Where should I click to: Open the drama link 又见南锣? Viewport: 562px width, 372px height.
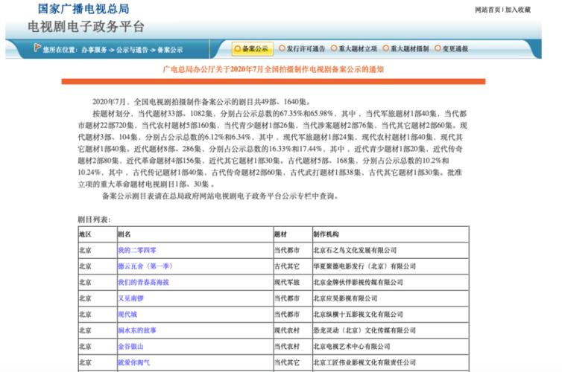(131, 298)
